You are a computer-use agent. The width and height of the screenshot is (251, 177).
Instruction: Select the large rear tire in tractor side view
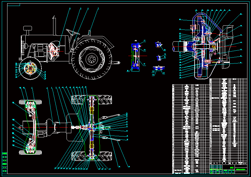click(92, 59)
